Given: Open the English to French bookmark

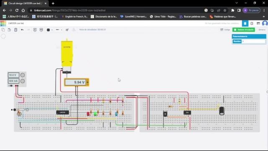Looking at the screenshot, I should pyautogui.click(x=75, y=17).
